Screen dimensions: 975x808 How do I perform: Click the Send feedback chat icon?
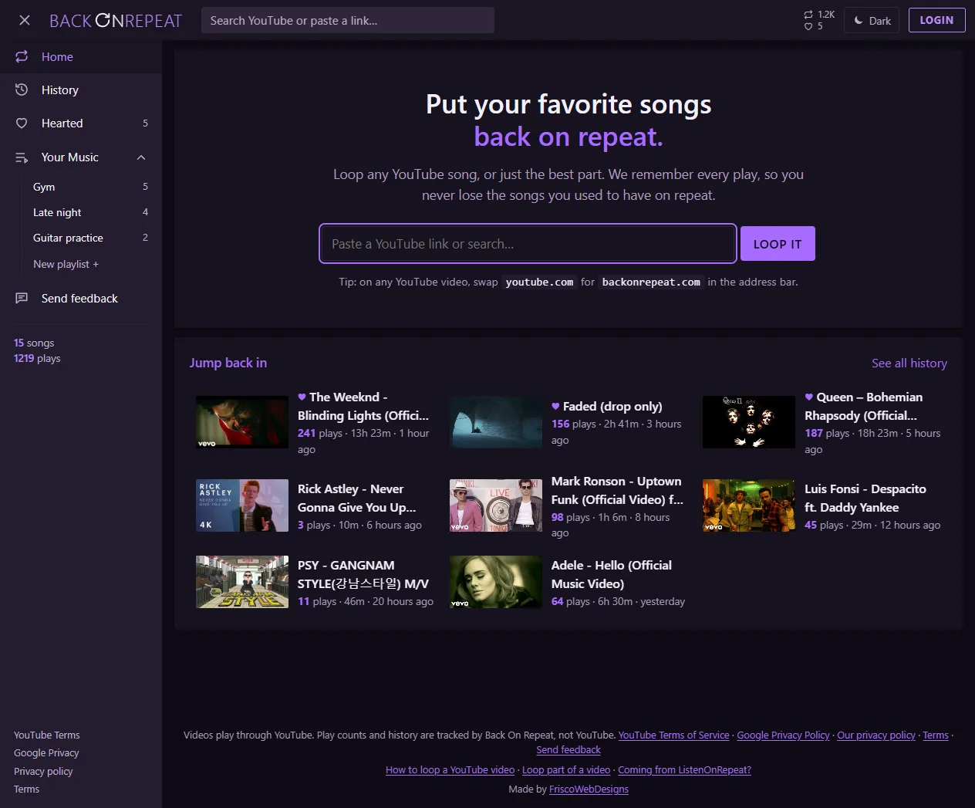click(x=22, y=298)
